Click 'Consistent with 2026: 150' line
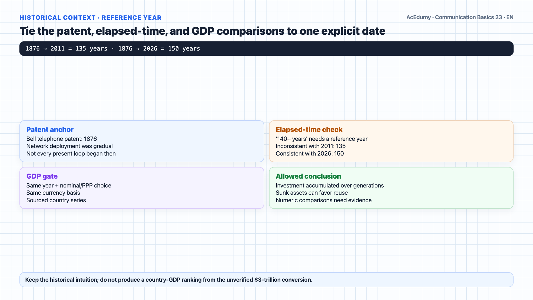Image resolution: width=533 pixels, height=300 pixels. coord(310,154)
